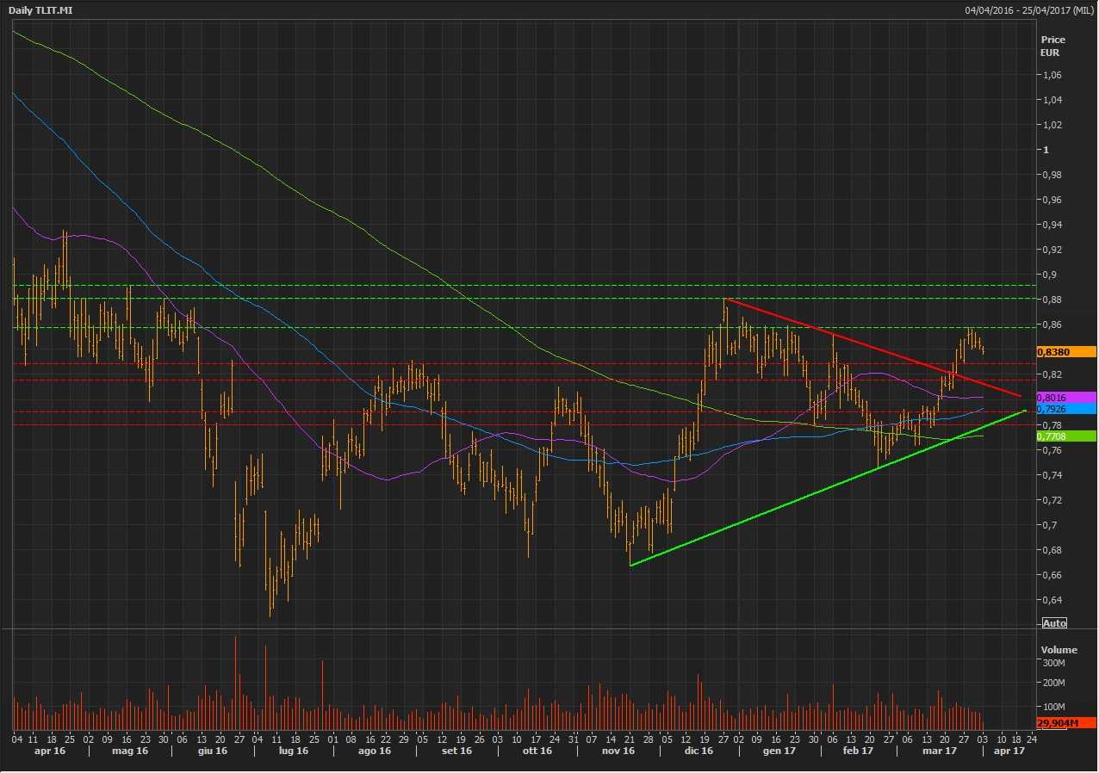
Task: Click the 0,64 price axis value
Action: [x=1052, y=600]
